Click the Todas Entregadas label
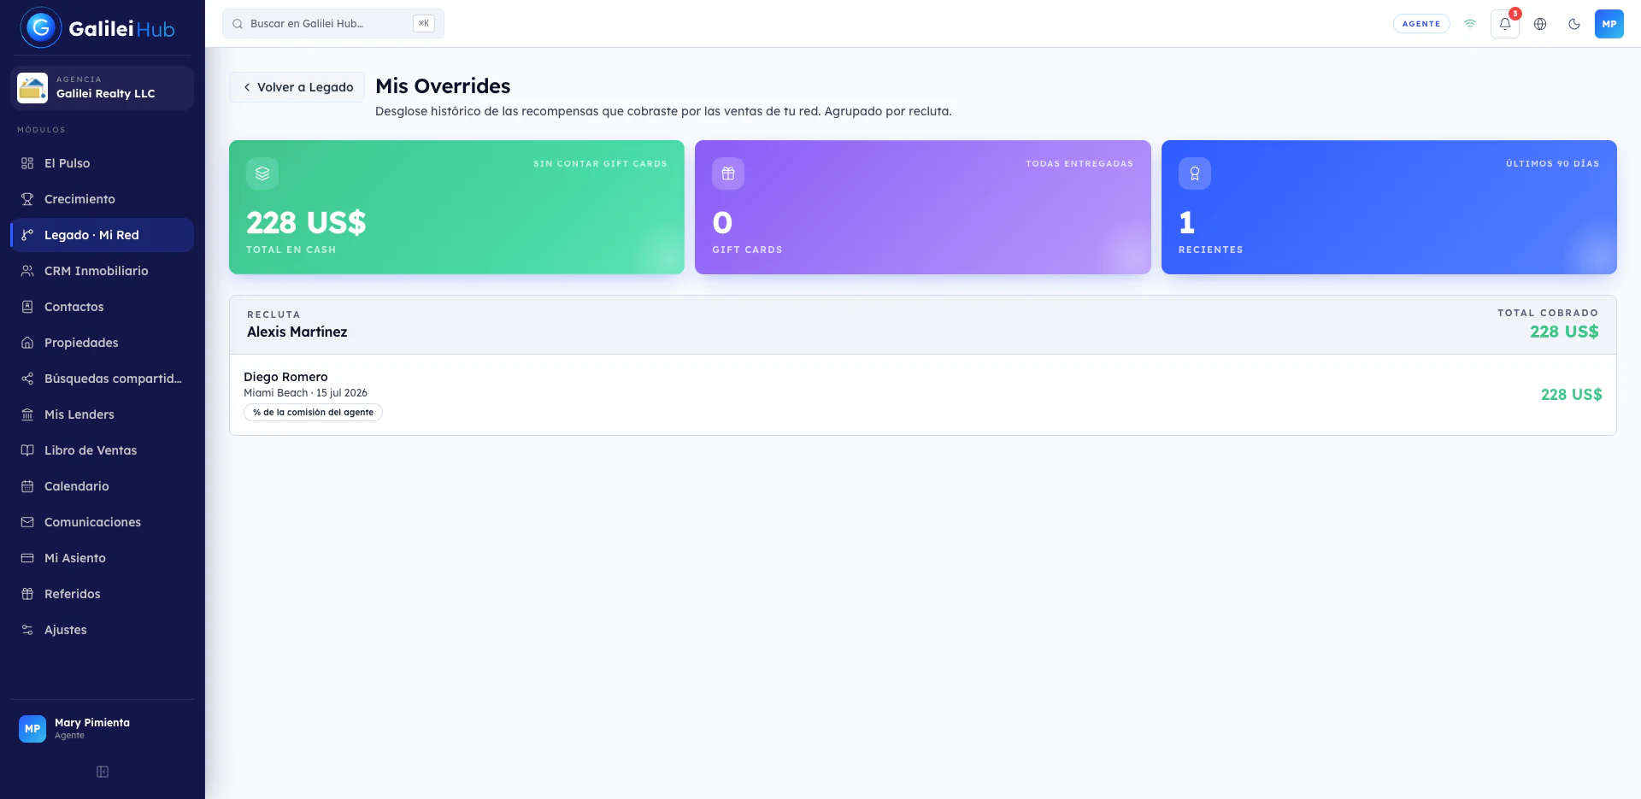The width and height of the screenshot is (1641, 799). [x=1079, y=164]
